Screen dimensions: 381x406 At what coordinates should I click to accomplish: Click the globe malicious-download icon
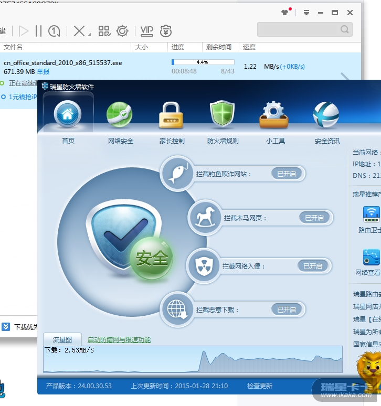177,309
